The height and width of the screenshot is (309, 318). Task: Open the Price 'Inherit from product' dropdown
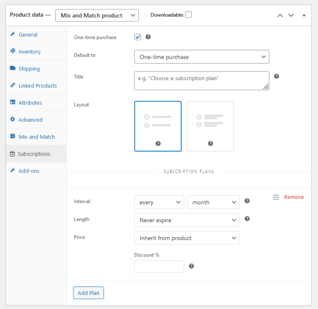coord(187,238)
